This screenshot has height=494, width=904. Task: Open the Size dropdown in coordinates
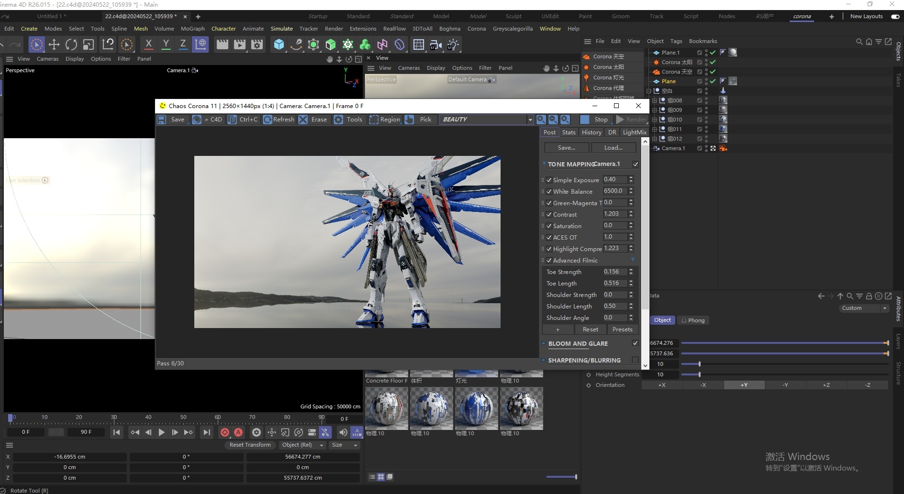tap(345, 445)
